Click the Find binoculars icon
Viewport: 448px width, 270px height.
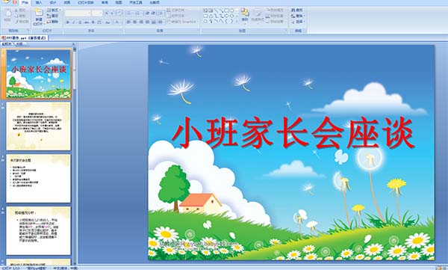click(x=293, y=10)
